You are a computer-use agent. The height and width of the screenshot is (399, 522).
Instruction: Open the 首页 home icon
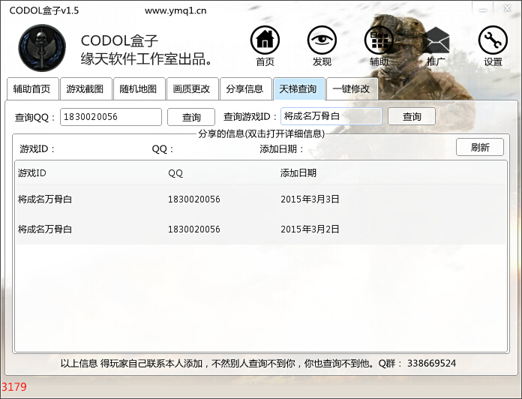(x=265, y=41)
